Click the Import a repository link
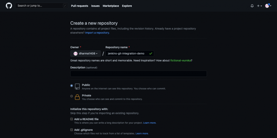The height and width of the screenshot is (138, 277). point(97,33)
